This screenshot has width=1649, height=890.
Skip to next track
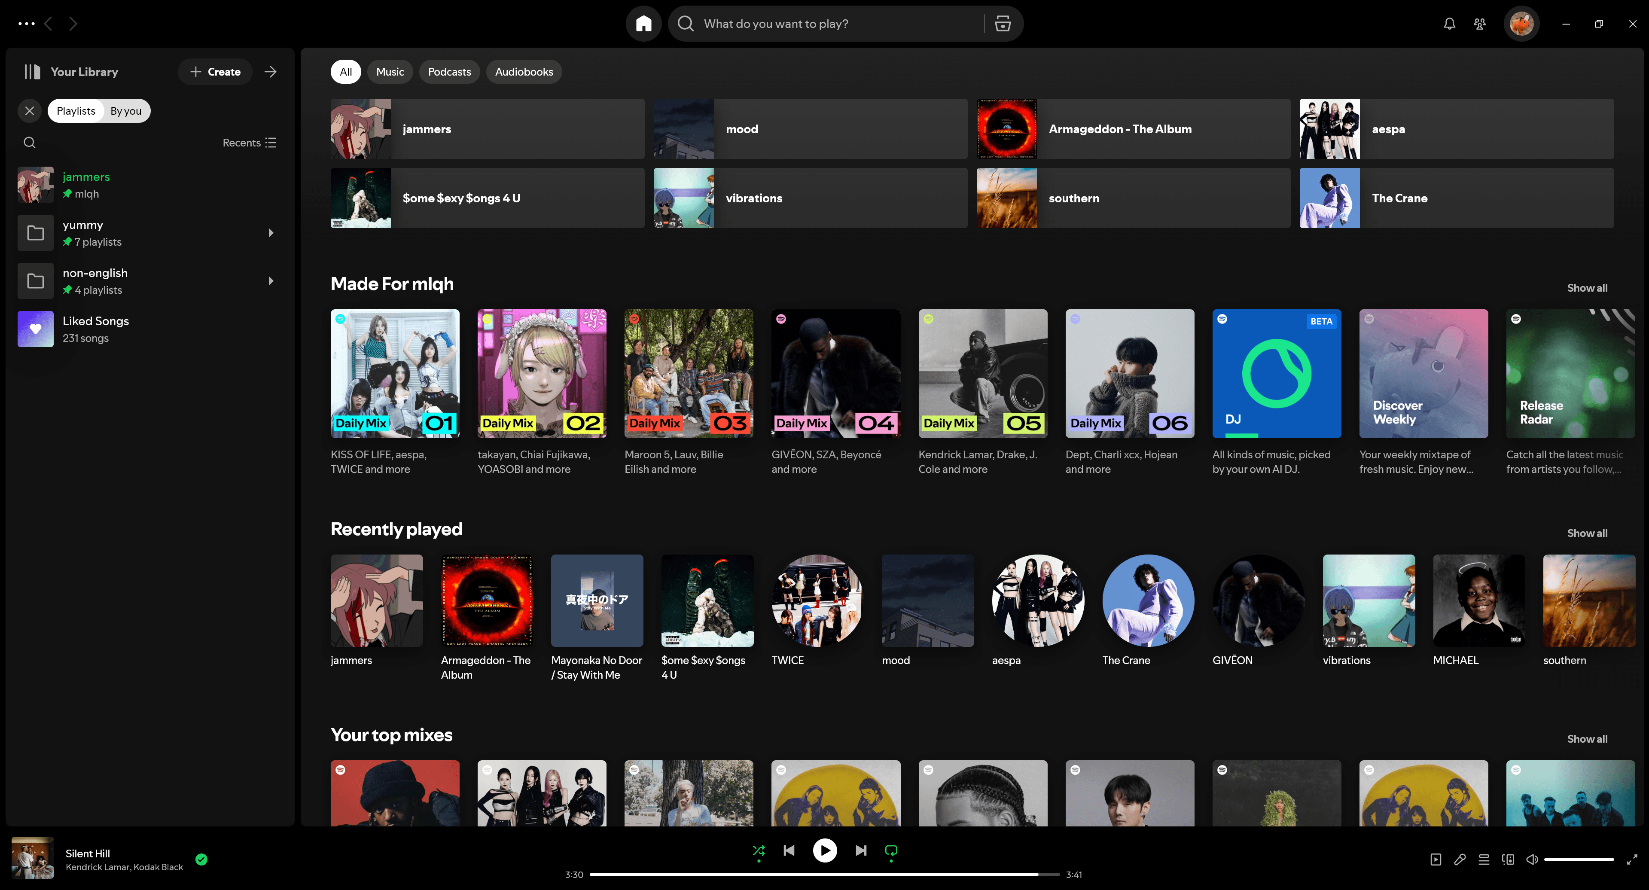pyautogui.click(x=861, y=850)
